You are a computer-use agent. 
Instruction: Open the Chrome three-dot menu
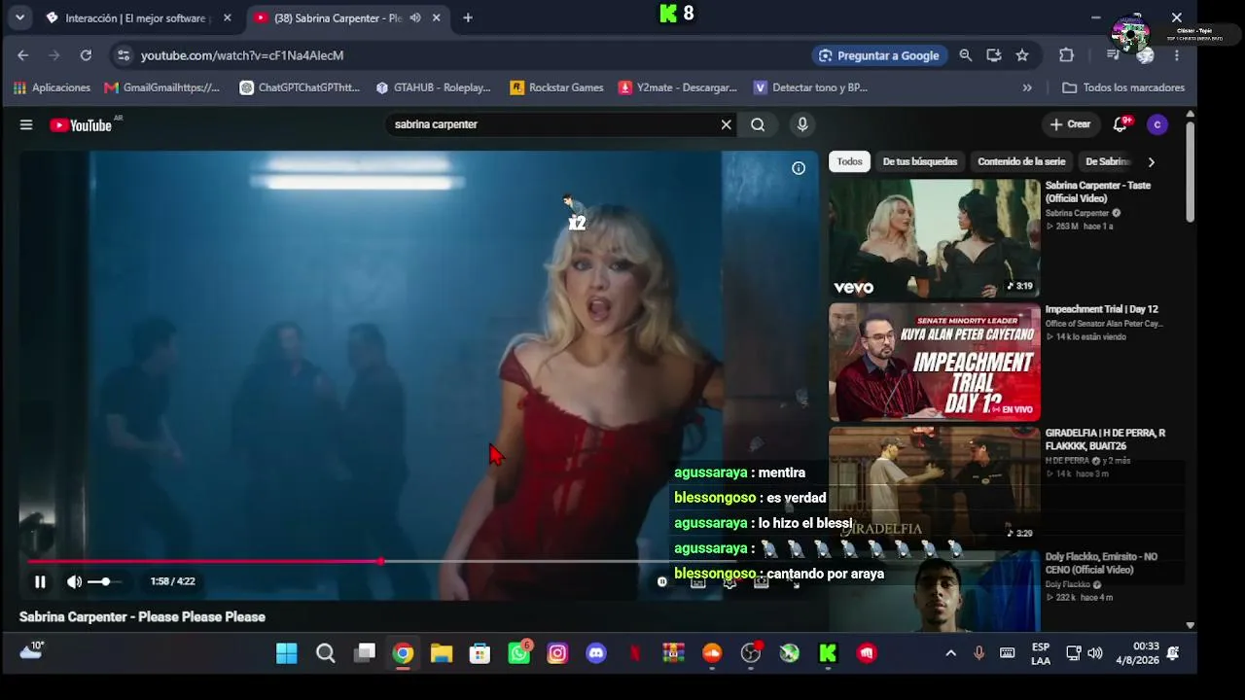(1176, 55)
